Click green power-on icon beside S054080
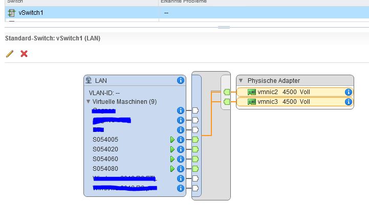The width and height of the screenshot is (369, 224). click(x=172, y=169)
